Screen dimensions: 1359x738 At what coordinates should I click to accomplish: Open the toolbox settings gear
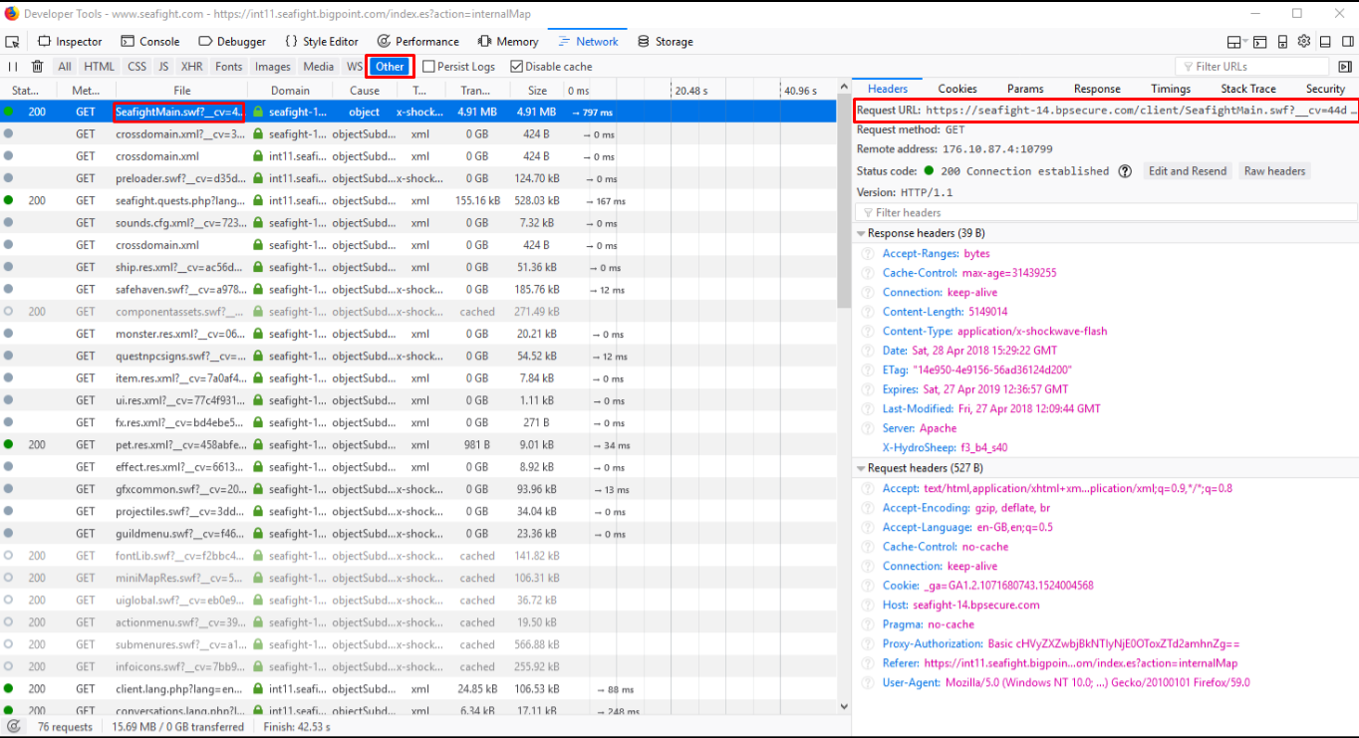[1303, 42]
